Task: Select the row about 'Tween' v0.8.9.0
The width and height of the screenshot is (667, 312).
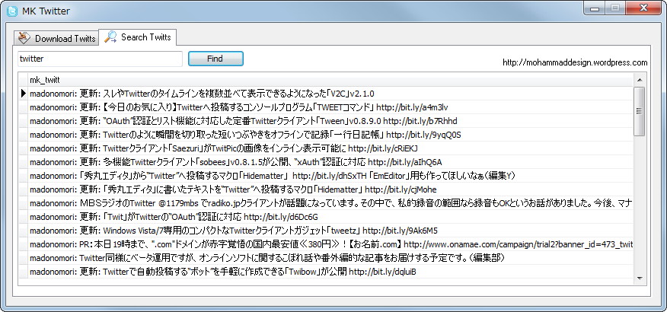Action: click(x=330, y=121)
